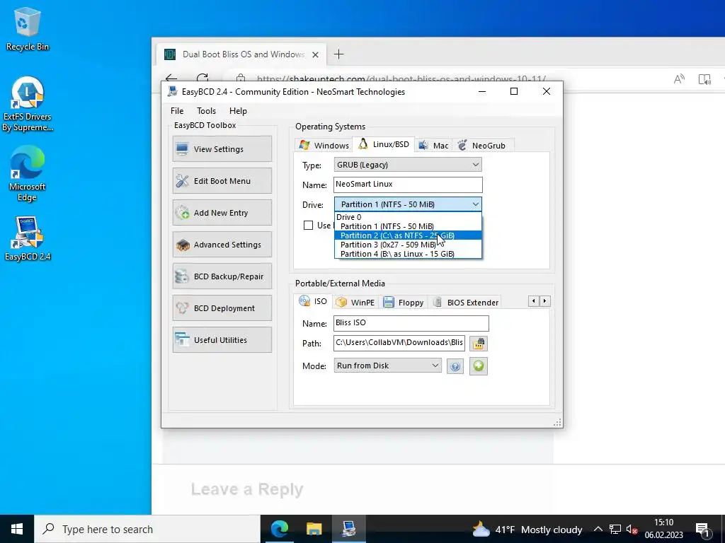Open BCD Deployment section
The width and height of the screenshot is (725, 543).
coord(222,308)
